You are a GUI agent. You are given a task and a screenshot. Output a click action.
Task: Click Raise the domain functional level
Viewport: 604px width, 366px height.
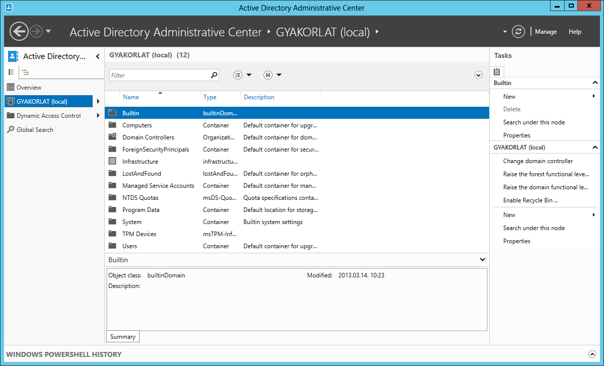coord(546,187)
